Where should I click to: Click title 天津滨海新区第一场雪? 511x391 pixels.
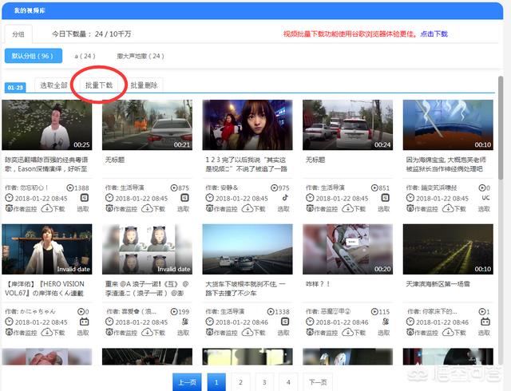coord(438,284)
